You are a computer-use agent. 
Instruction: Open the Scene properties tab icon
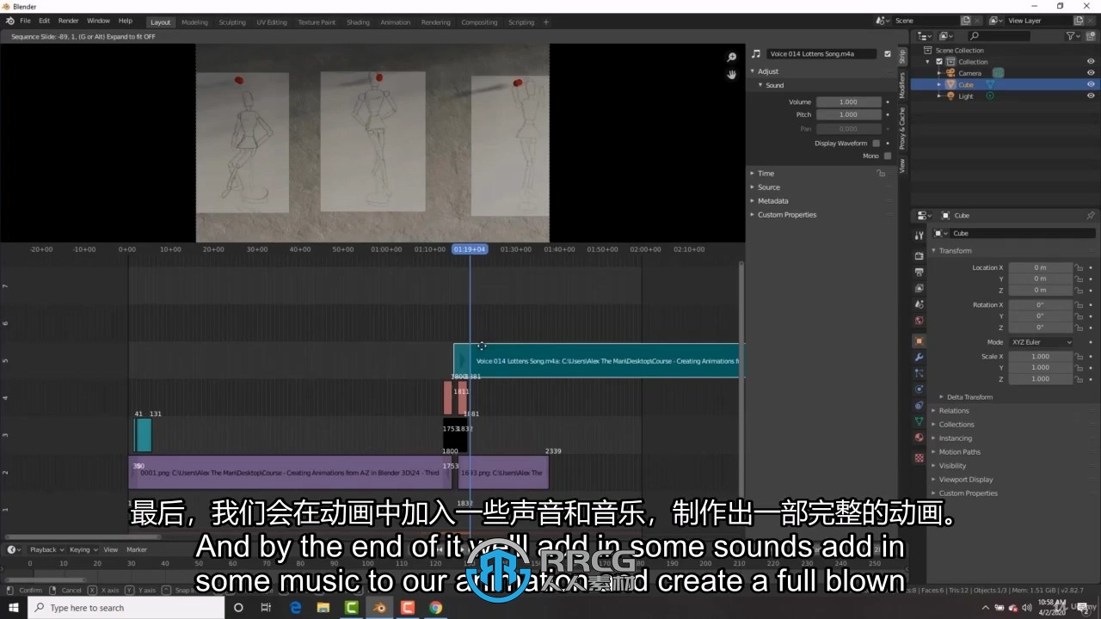(x=919, y=304)
